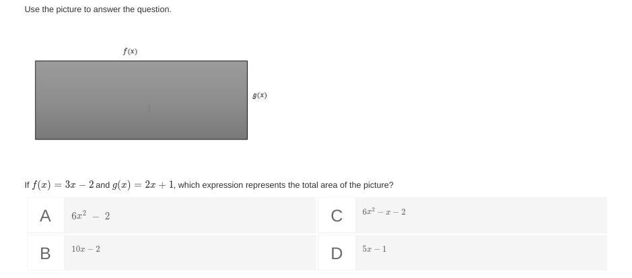Click empty area in option A row
The width and height of the screenshot is (632, 278).
pos(215,216)
